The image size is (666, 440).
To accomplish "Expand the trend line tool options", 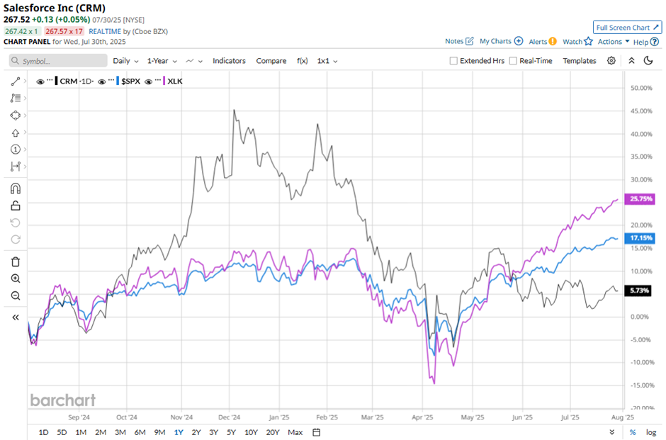I will point(25,81).
